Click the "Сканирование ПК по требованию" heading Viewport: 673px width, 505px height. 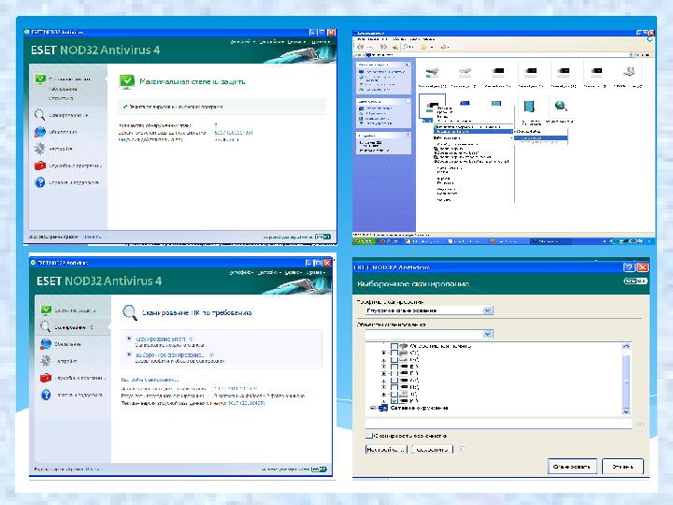point(196,312)
